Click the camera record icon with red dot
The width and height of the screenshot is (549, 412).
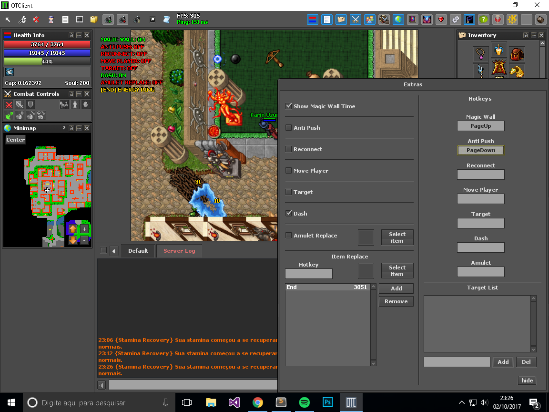(122, 20)
